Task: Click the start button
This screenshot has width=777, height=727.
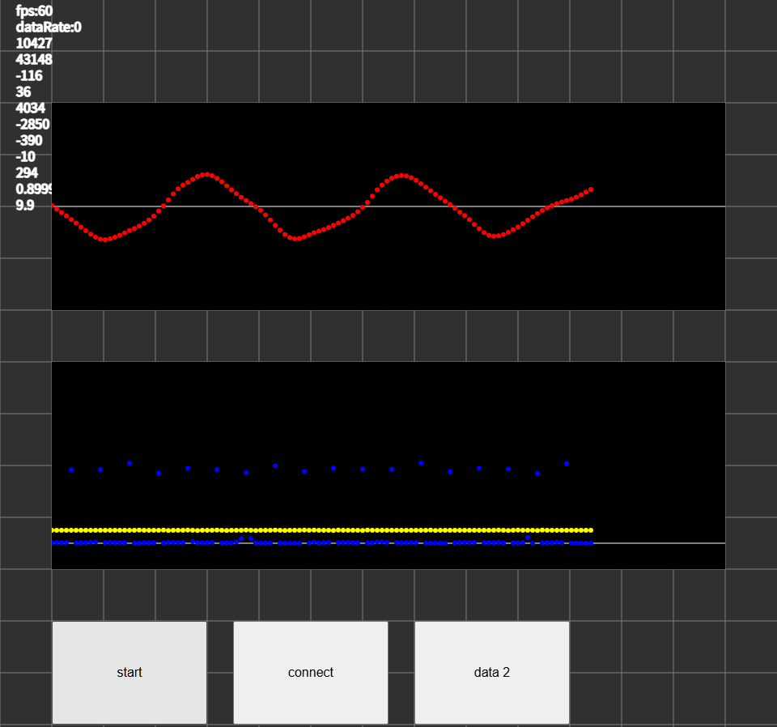Action: (x=129, y=672)
